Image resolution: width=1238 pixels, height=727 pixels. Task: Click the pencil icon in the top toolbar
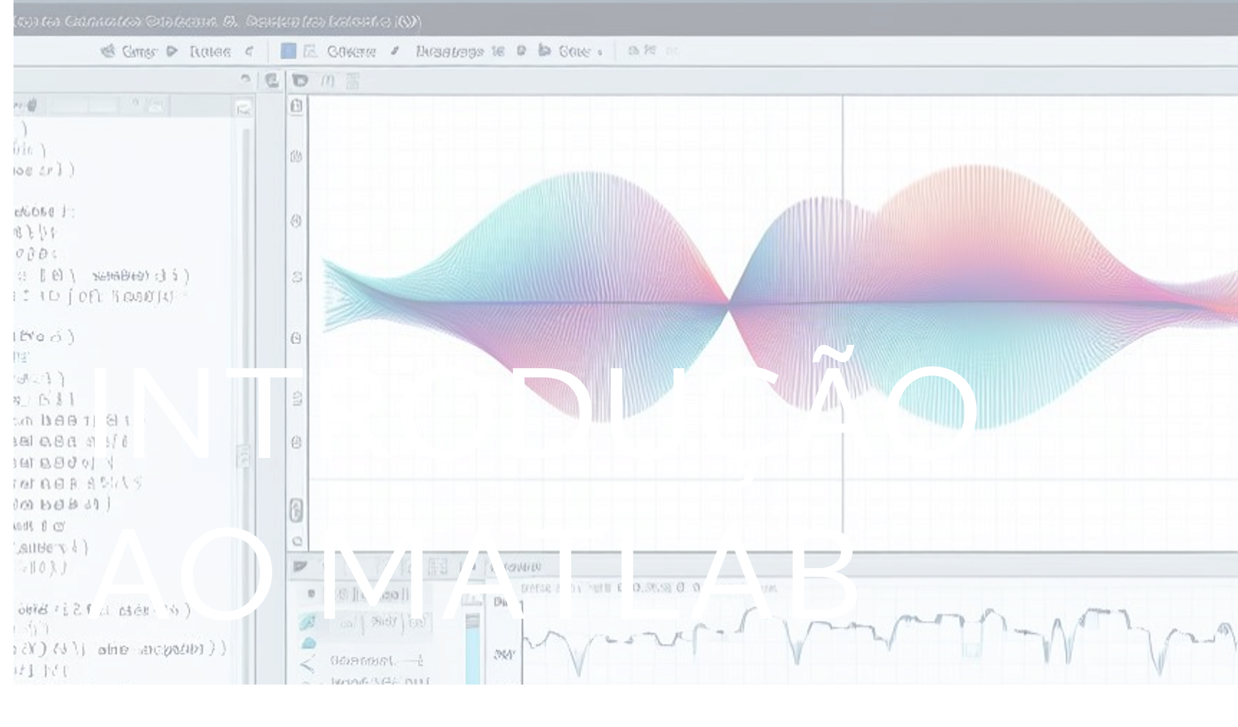pyautogui.click(x=395, y=50)
